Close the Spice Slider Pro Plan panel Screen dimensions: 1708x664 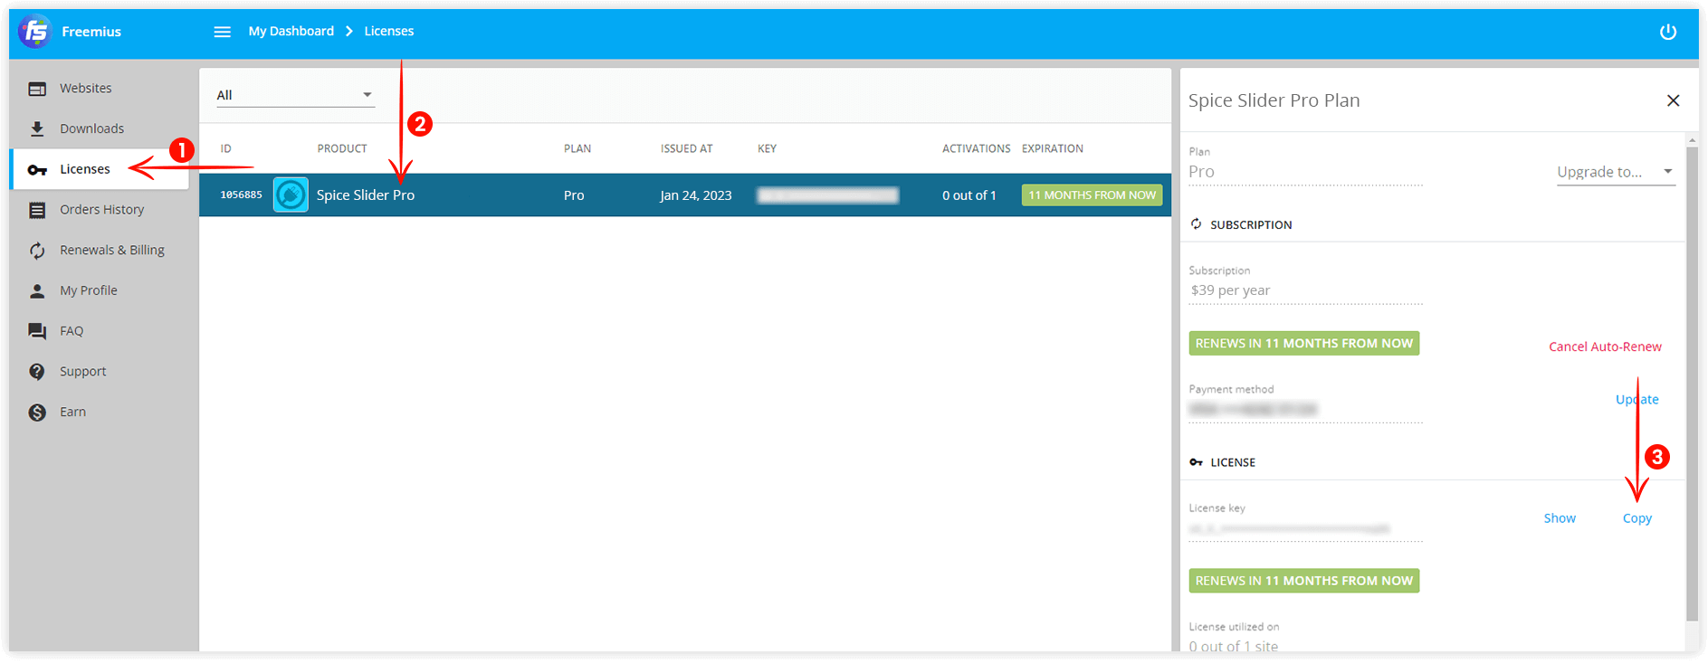coord(1674,100)
